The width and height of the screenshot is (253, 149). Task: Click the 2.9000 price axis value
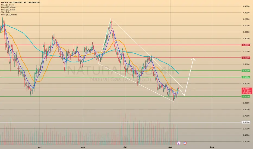click(x=246, y=103)
